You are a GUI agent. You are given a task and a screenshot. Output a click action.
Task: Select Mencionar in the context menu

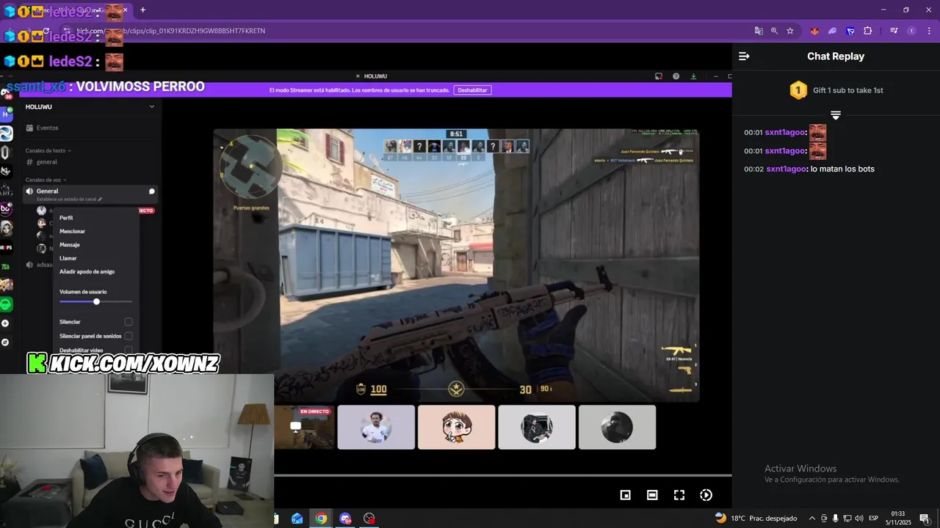(x=72, y=231)
